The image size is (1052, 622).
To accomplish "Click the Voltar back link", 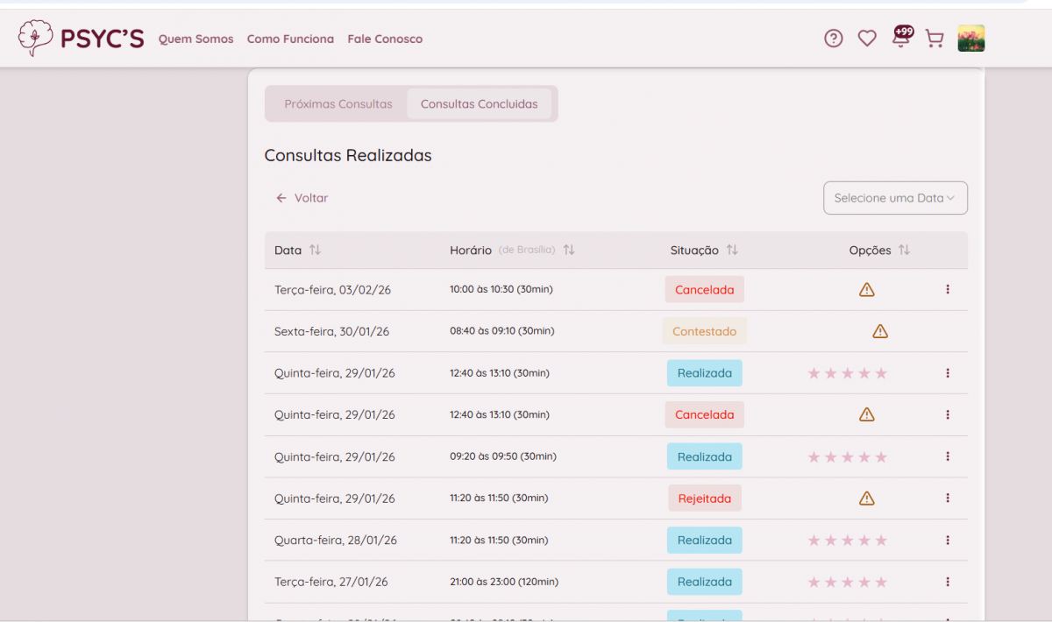I will (x=302, y=198).
